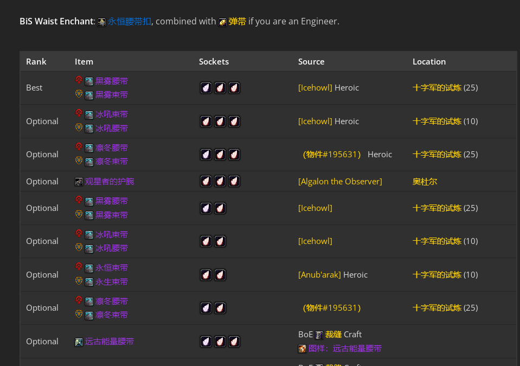
Task: Click the 远古能量腰带 item icon
Action: pos(79,342)
